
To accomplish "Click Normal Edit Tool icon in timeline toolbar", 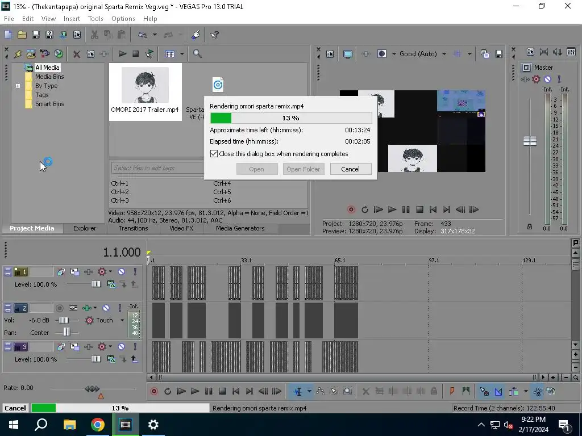I will (x=298, y=391).
